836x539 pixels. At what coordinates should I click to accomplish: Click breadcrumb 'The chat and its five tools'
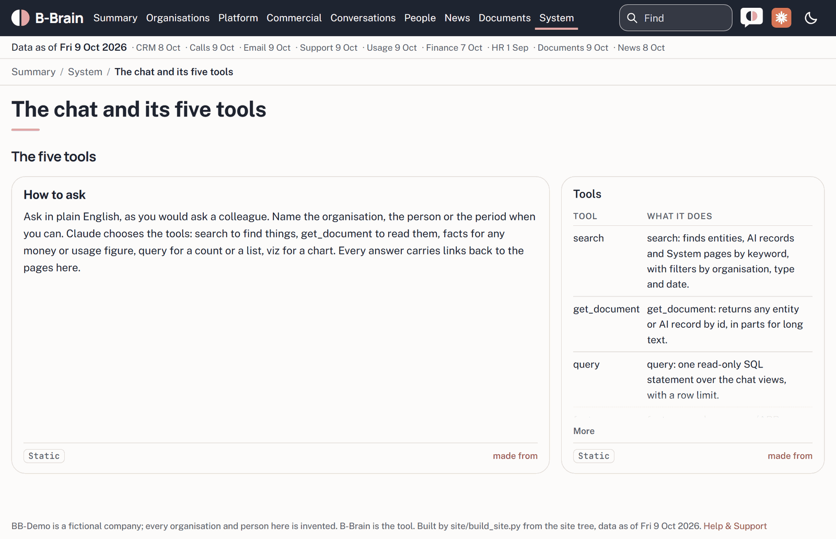pyautogui.click(x=174, y=72)
